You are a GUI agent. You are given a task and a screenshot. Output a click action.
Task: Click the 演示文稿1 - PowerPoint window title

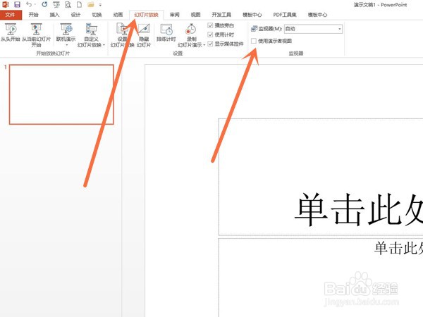(x=380, y=5)
